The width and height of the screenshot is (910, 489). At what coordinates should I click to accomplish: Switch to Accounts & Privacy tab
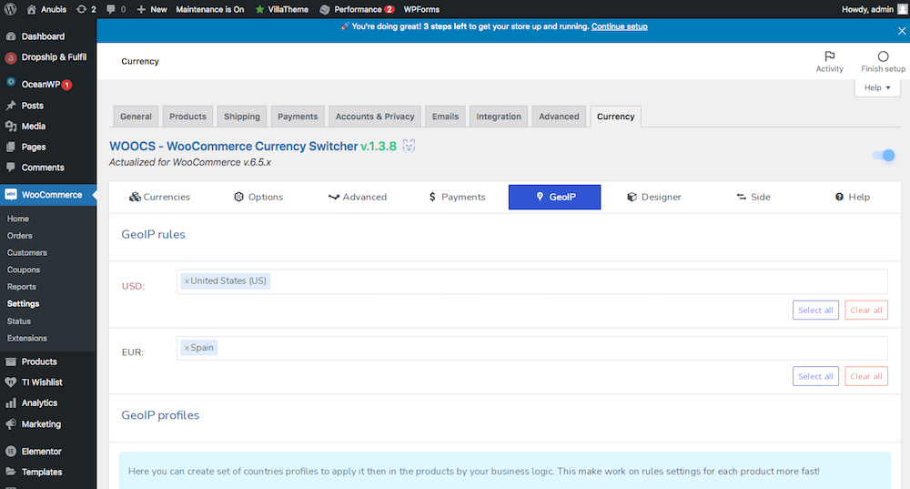click(x=375, y=117)
